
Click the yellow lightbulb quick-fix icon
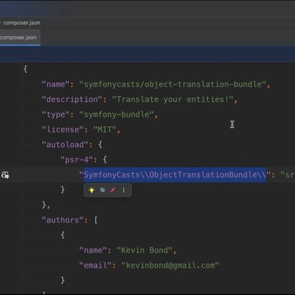click(x=91, y=190)
